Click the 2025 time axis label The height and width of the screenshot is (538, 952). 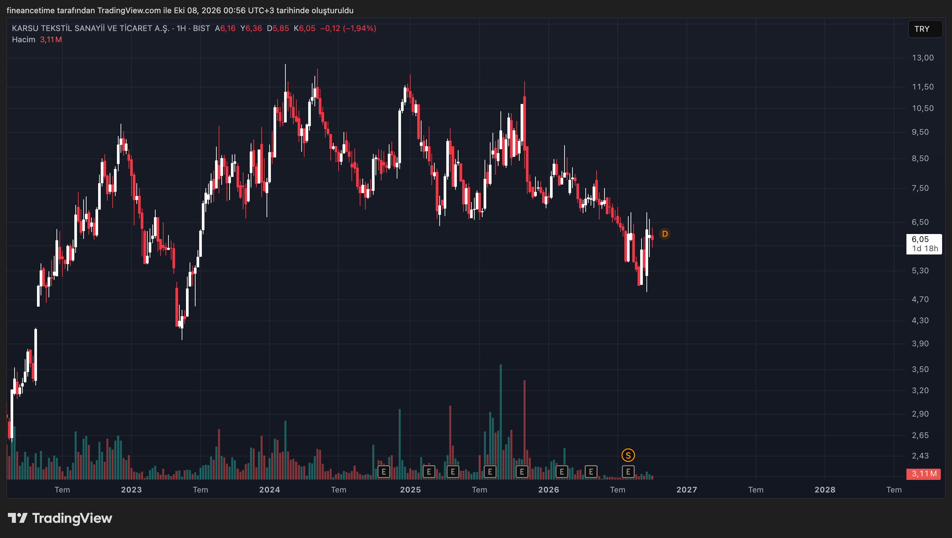tap(410, 489)
